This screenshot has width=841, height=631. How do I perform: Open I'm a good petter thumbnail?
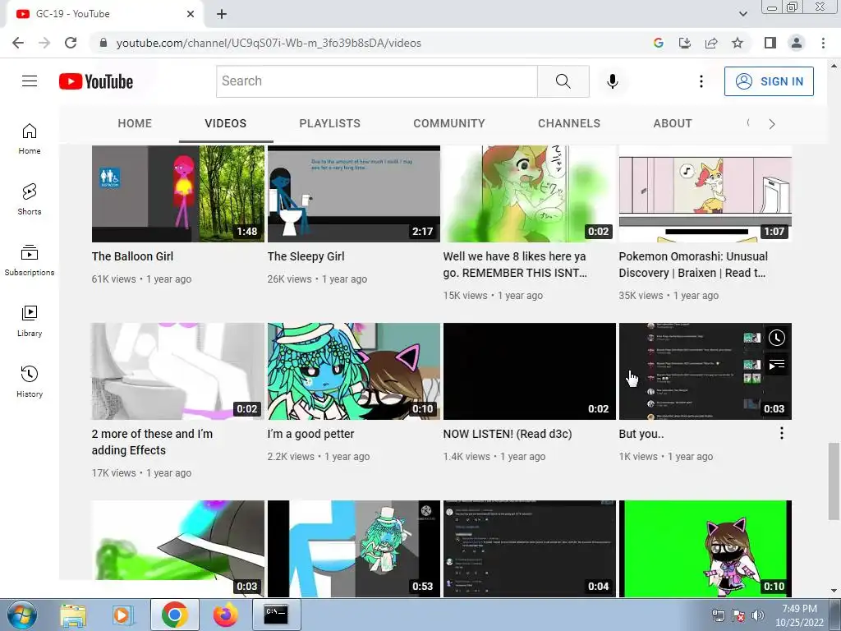tap(353, 371)
